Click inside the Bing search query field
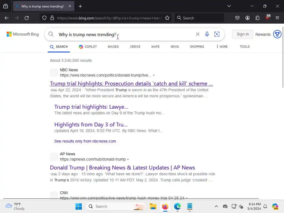Image resolution: width=284 pixels, height=213 pixels. pos(125,34)
